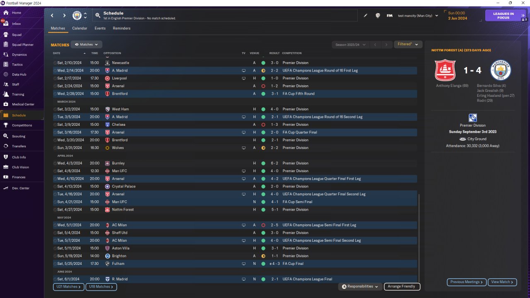Click the Schedule search field in the top bar
Image resolution: width=530 pixels, height=298 pixels.
point(225,16)
